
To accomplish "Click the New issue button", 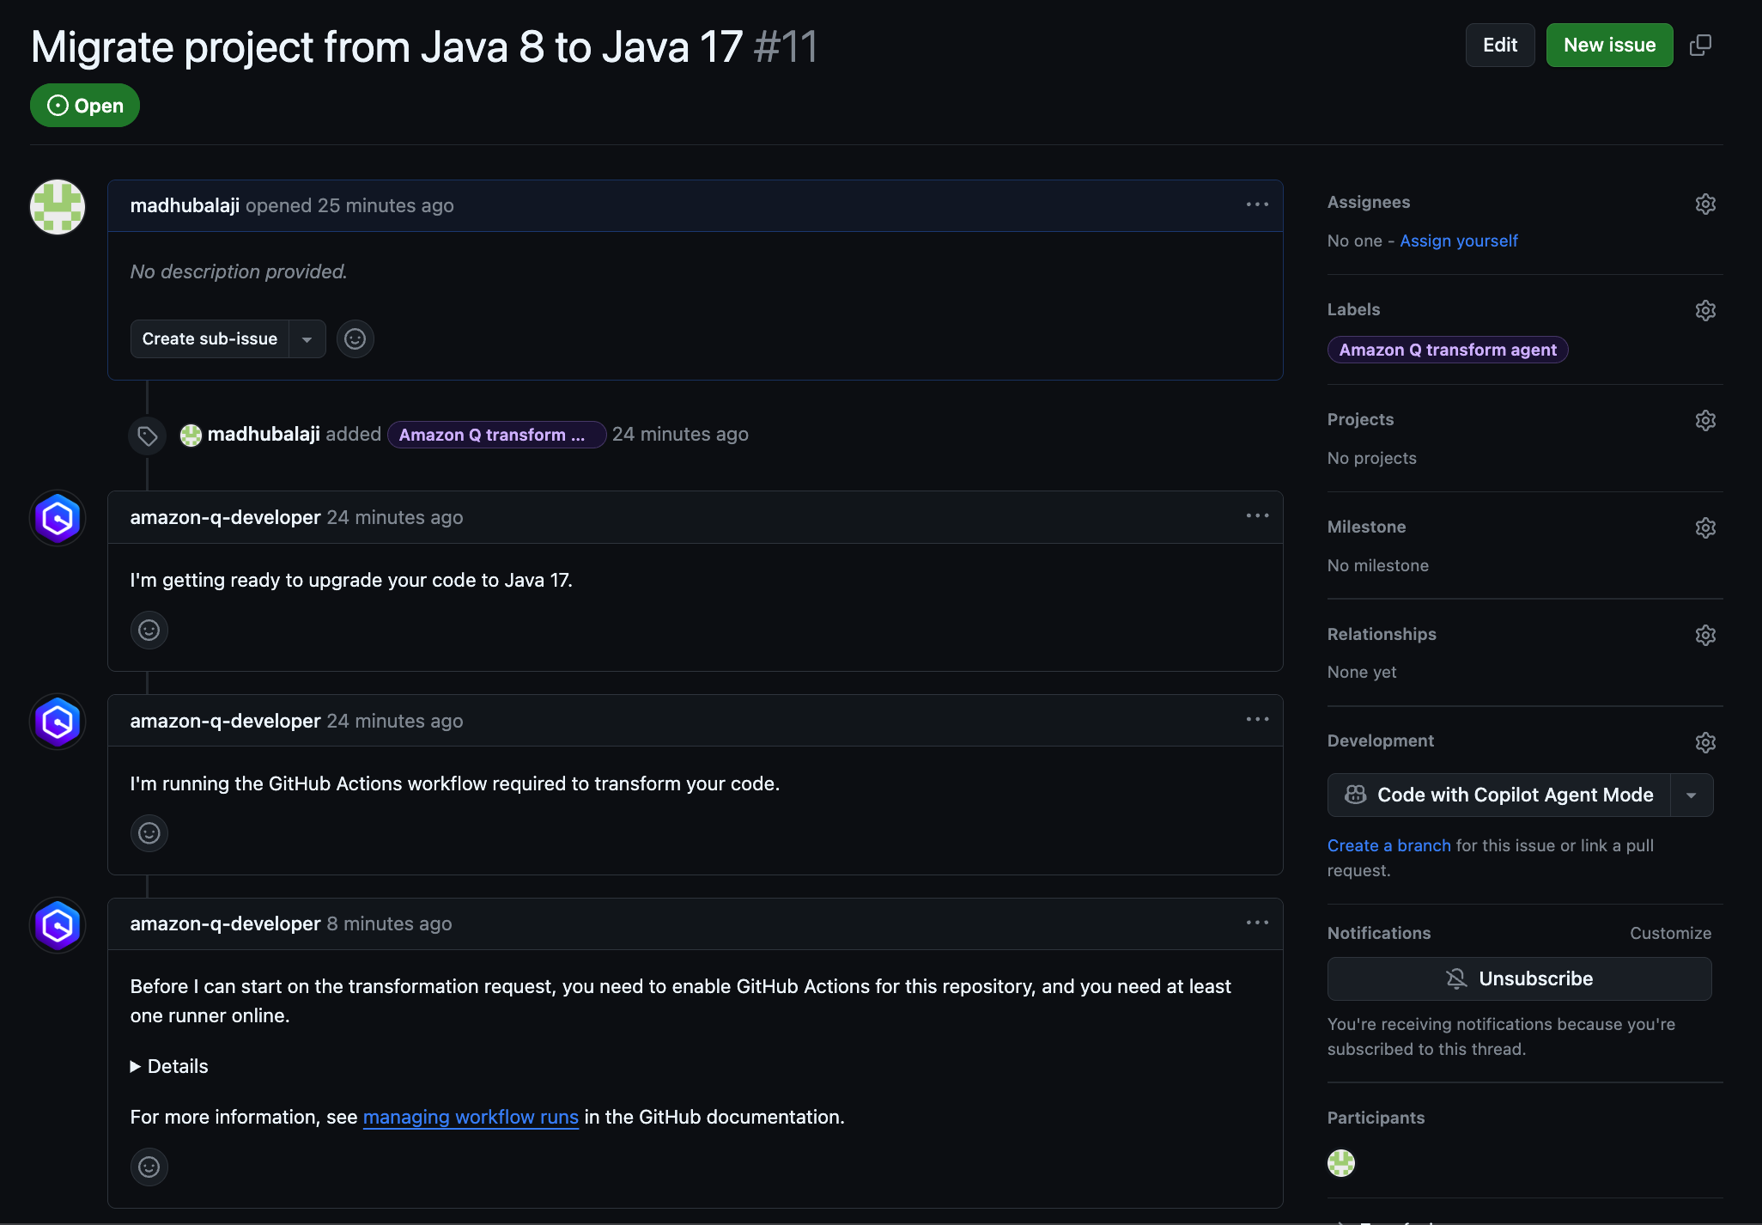I will point(1609,45).
